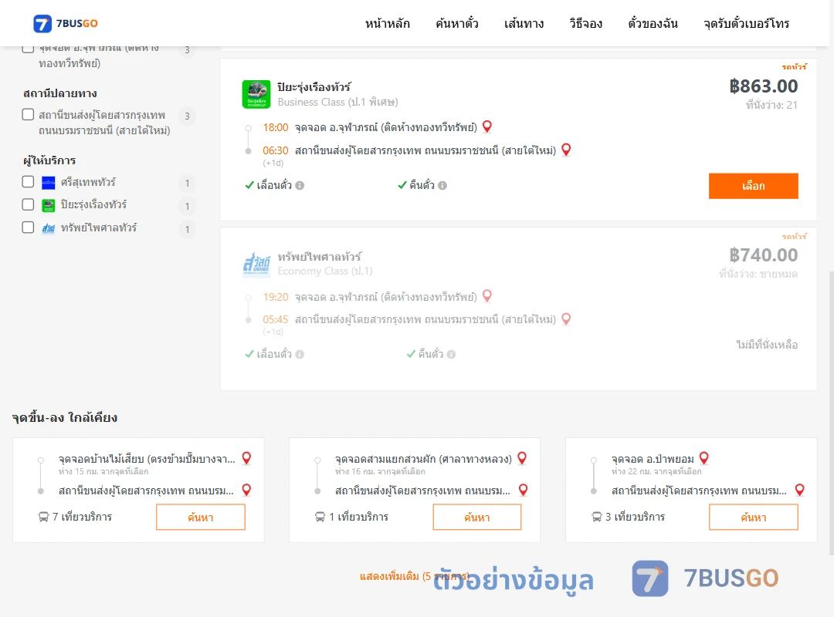This screenshot has height=617, width=834.
Task: Search trips from จุดจอดสามแยกสวนผัก with ค้นหา
Action: click(x=477, y=517)
